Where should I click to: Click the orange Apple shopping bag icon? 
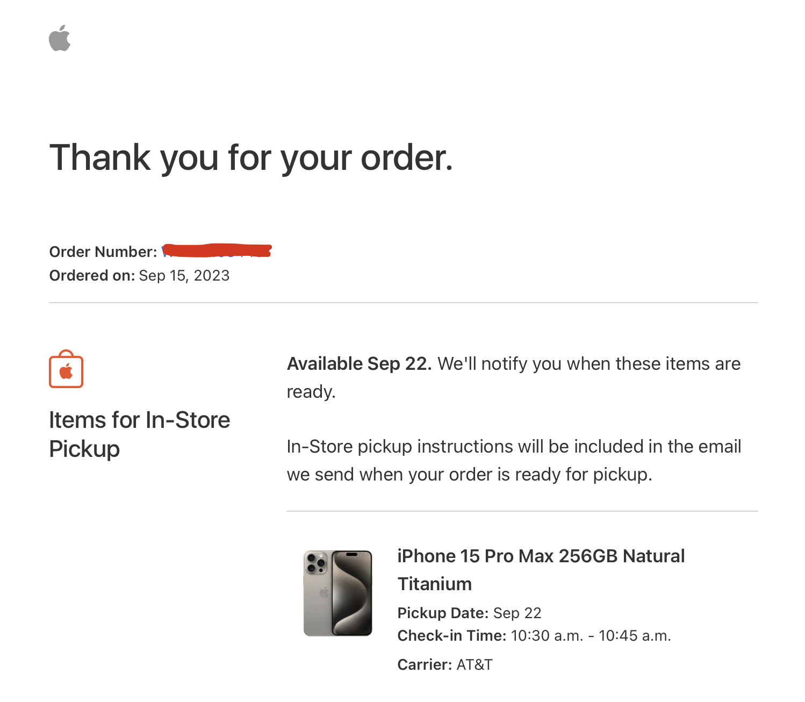pos(66,369)
